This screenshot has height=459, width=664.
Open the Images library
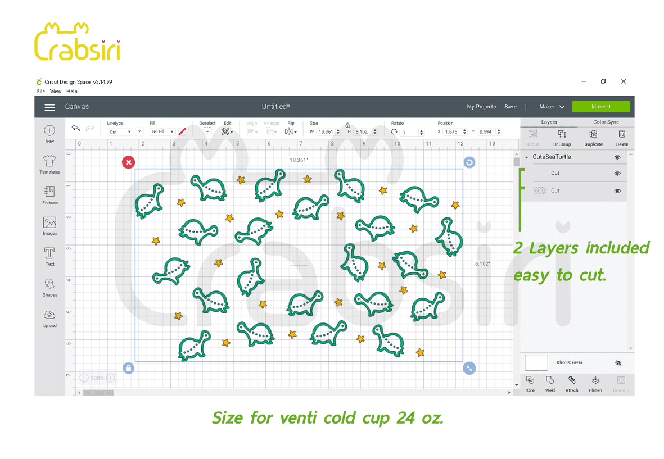49,225
